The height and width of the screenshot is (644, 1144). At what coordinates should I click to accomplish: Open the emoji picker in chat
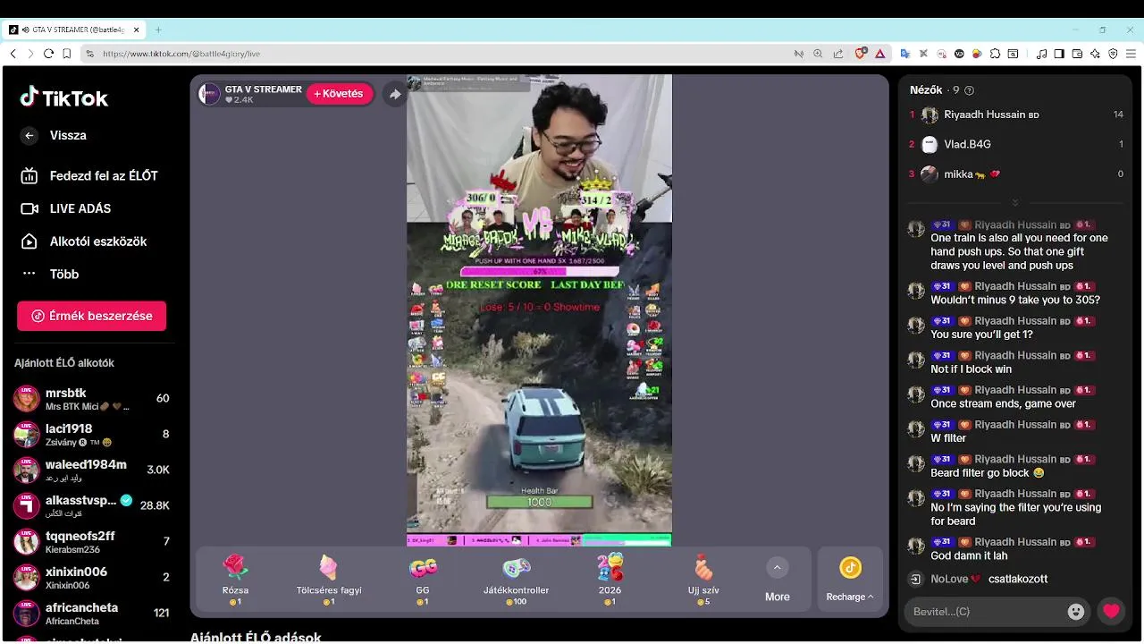click(1076, 612)
